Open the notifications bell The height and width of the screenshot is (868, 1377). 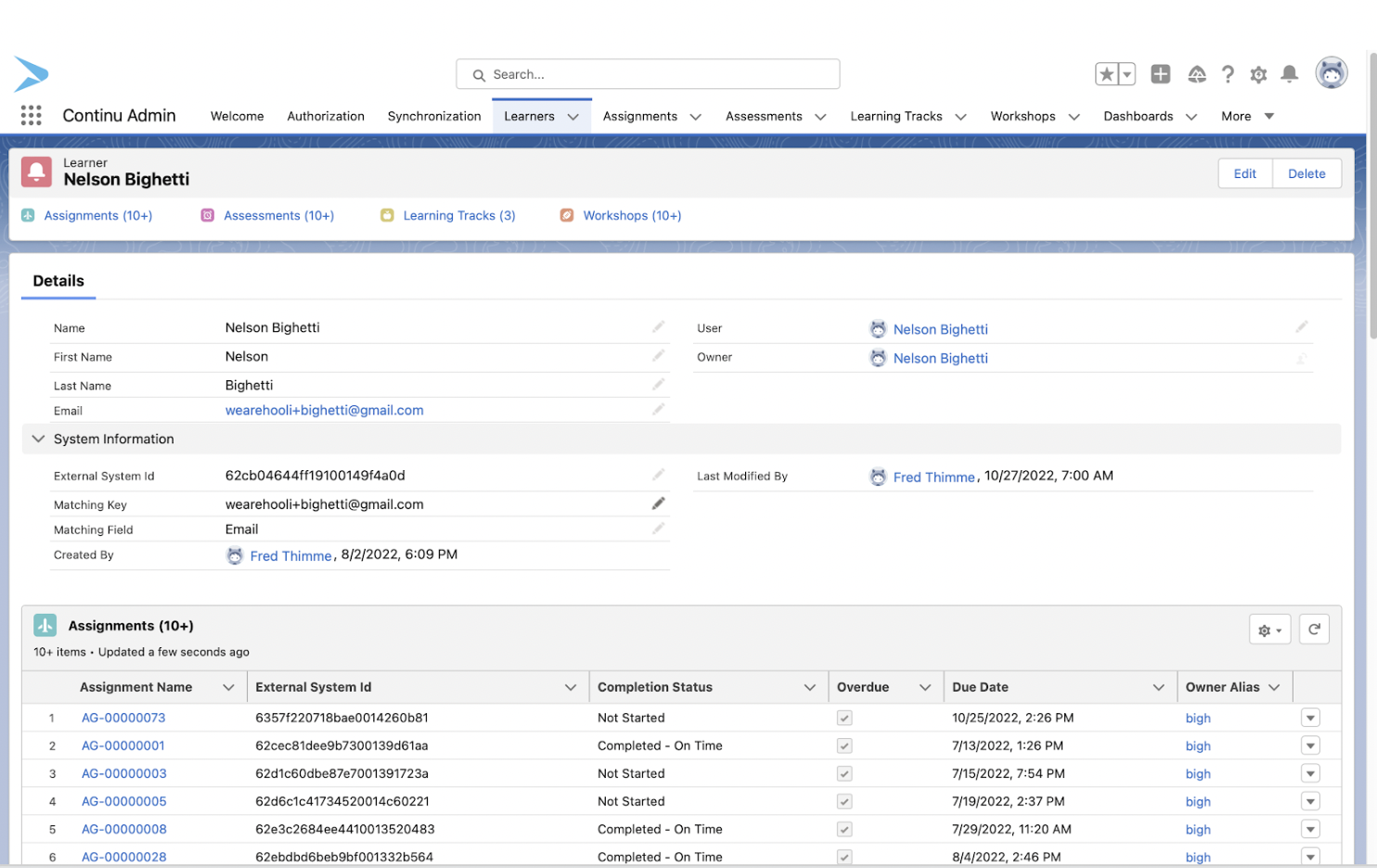click(x=1290, y=73)
